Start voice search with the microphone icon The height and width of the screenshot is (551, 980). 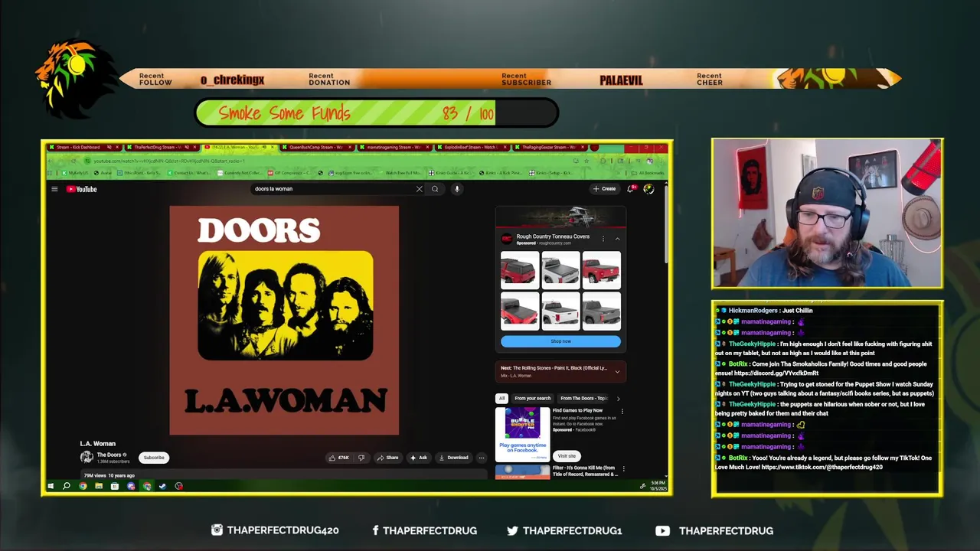(x=456, y=189)
